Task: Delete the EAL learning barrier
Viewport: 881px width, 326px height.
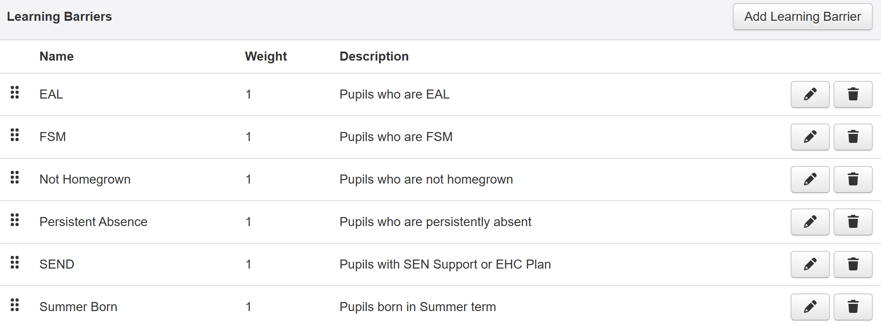Action: pos(853,94)
